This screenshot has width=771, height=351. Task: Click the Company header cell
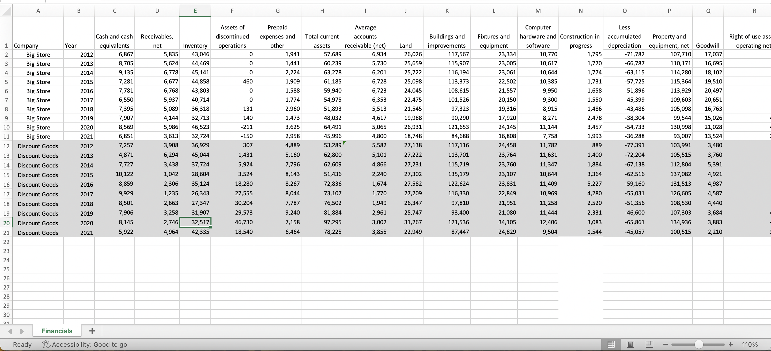click(x=38, y=33)
